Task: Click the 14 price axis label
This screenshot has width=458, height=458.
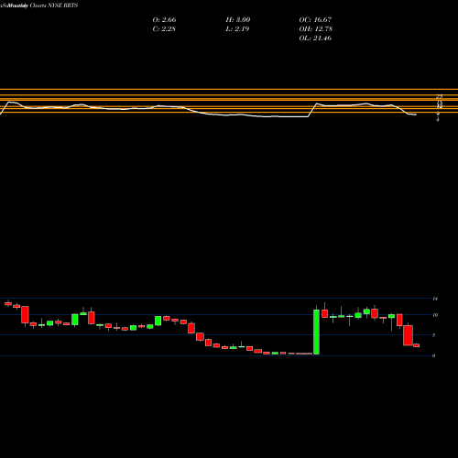Action: point(435,299)
